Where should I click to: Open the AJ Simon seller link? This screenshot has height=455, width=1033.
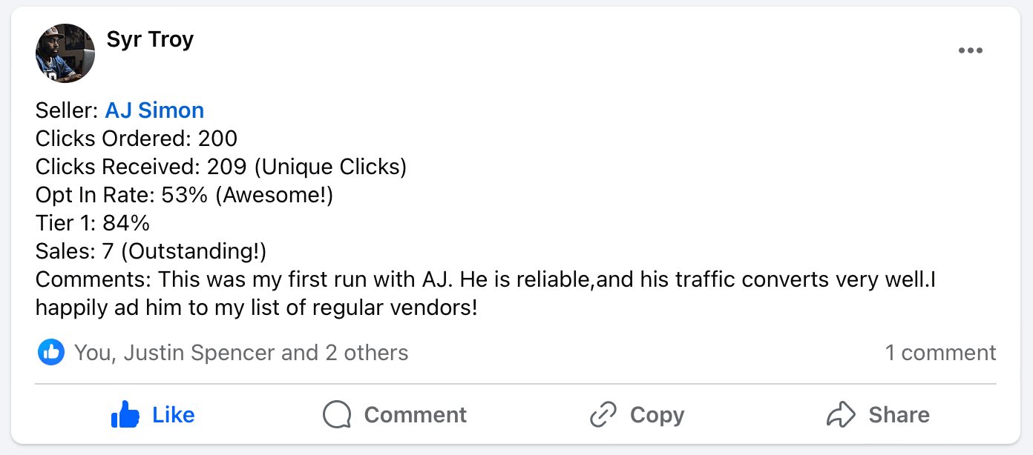click(154, 110)
